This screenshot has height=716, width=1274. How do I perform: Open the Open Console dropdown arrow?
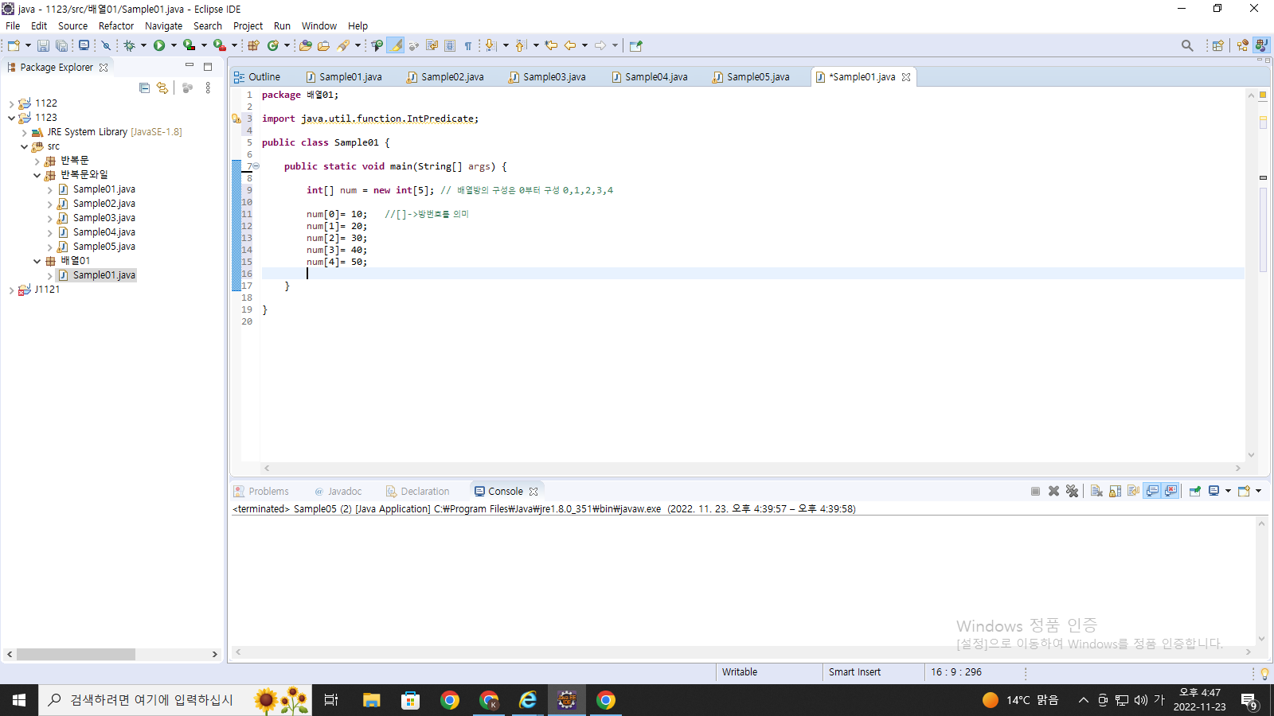(1258, 491)
